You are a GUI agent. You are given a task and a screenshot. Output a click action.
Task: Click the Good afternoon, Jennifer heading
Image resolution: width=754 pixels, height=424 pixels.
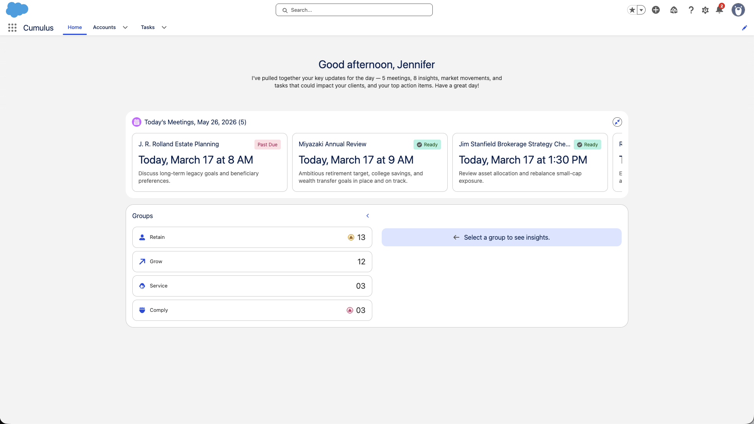[x=377, y=64]
